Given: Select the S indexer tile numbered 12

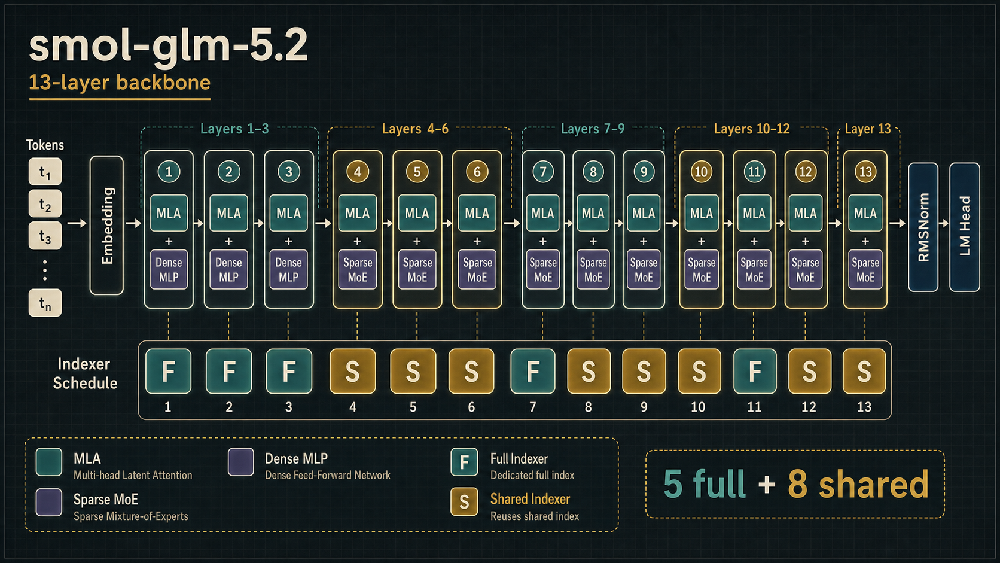Looking at the screenshot, I should (810, 372).
